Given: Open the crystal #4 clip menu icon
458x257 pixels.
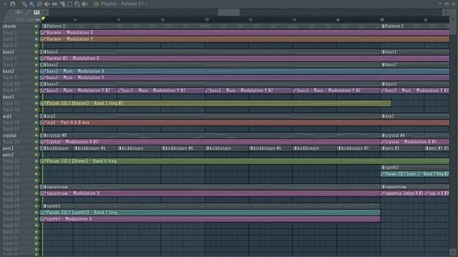Looking at the screenshot, I should (383, 136).
